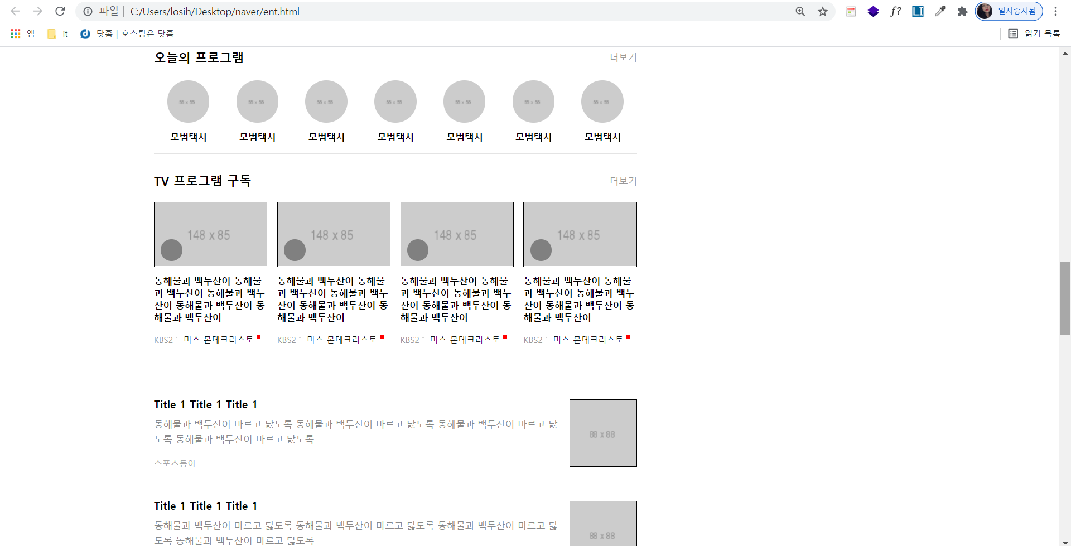Activate the f? font finder extension

[896, 11]
